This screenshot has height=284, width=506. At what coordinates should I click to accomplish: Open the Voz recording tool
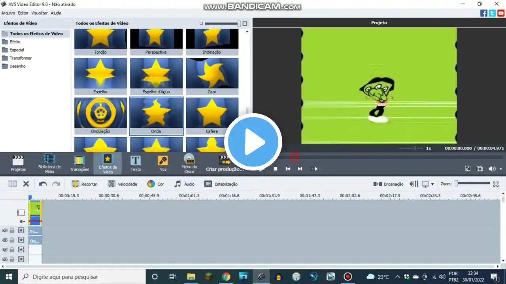click(x=163, y=163)
